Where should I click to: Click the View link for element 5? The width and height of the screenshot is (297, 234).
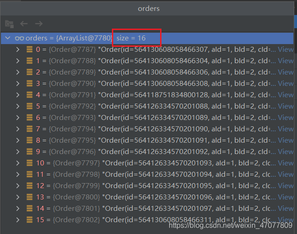(x=286, y=106)
